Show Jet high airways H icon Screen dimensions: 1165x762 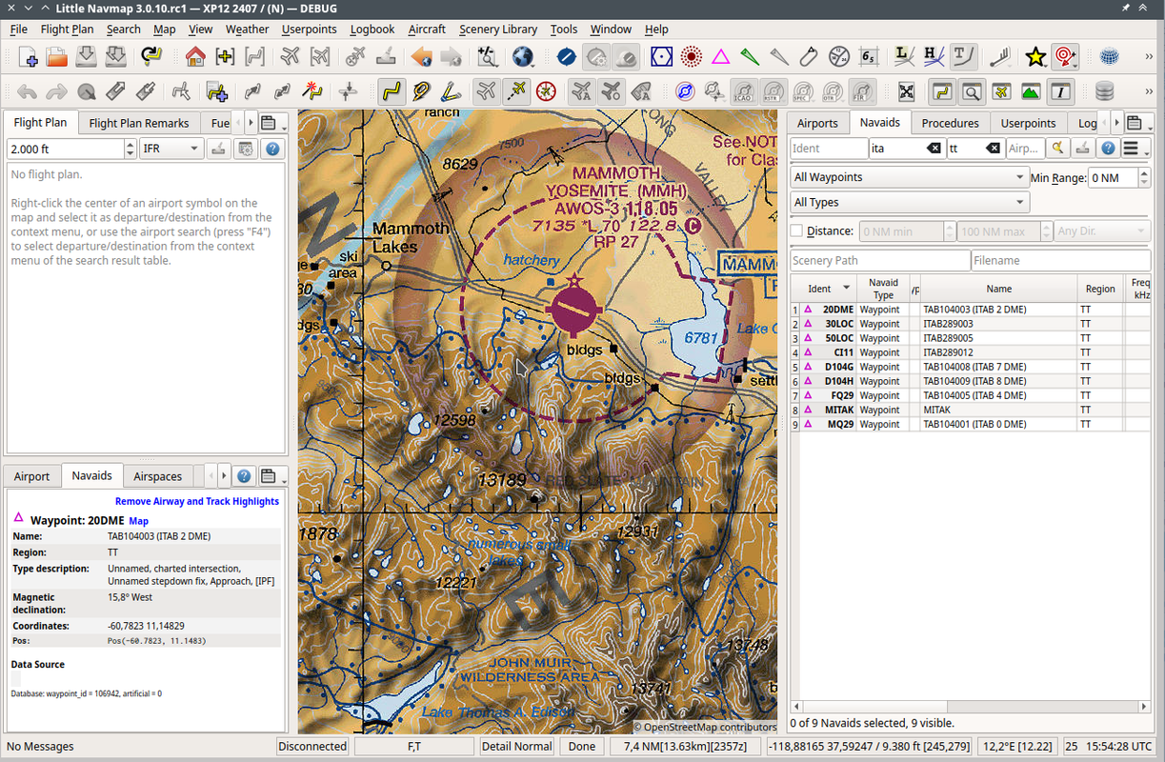point(934,57)
